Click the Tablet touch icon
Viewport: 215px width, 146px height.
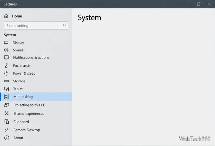(7, 89)
